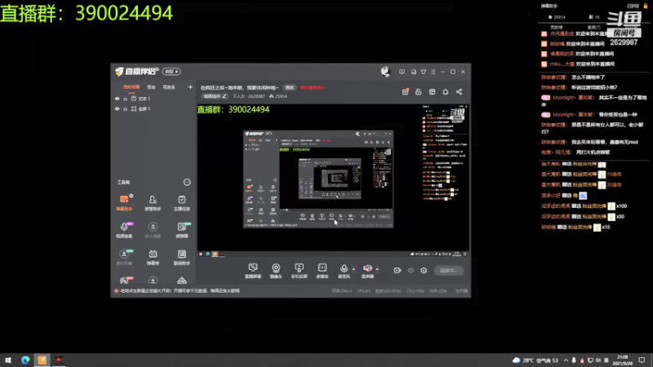653x367 pixels.
Task: Open the 弹幕助手 tool in the toolbox
Action: point(124,202)
